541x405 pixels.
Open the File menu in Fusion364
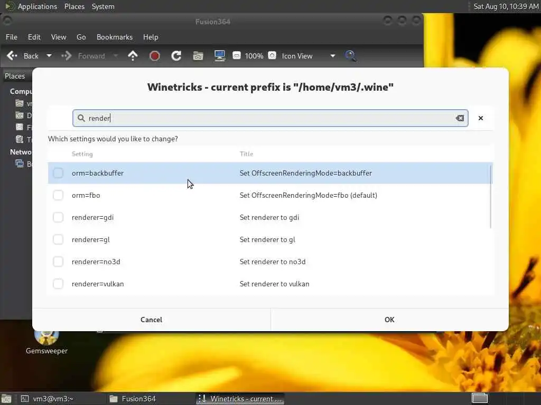point(12,37)
